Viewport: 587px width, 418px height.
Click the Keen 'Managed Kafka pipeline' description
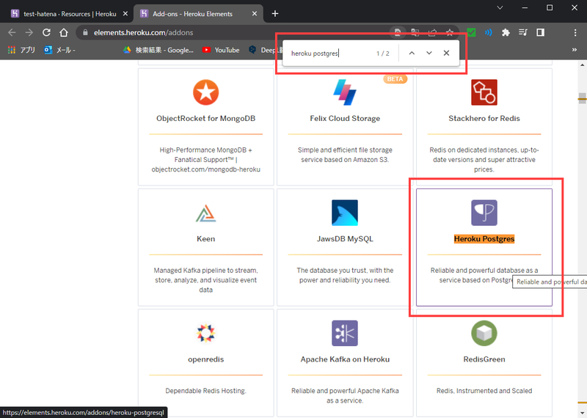pyautogui.click(x=206, y=280)
